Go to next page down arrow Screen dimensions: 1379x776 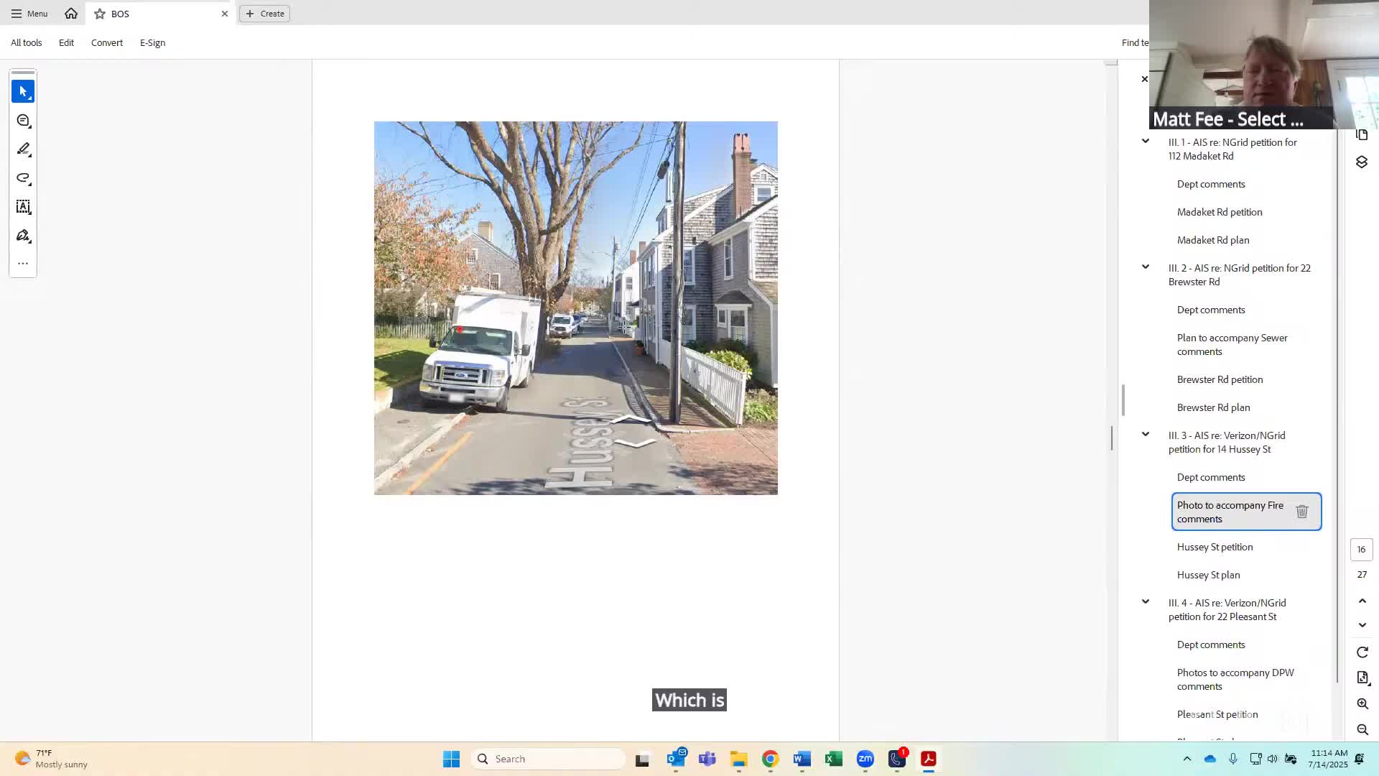pyautogui.click(x=1362, y=626)
